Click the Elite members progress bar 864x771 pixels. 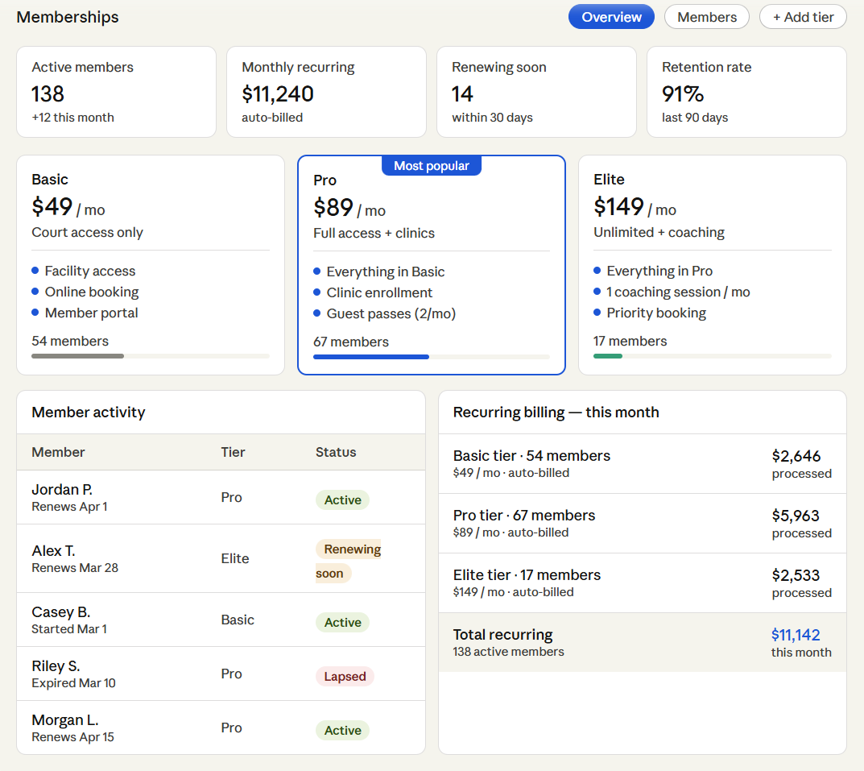click(712, 356)
